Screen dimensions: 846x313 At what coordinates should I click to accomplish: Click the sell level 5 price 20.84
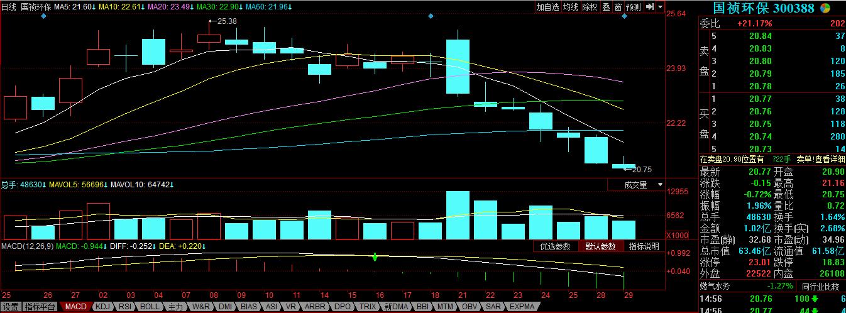tap(761, 36)
